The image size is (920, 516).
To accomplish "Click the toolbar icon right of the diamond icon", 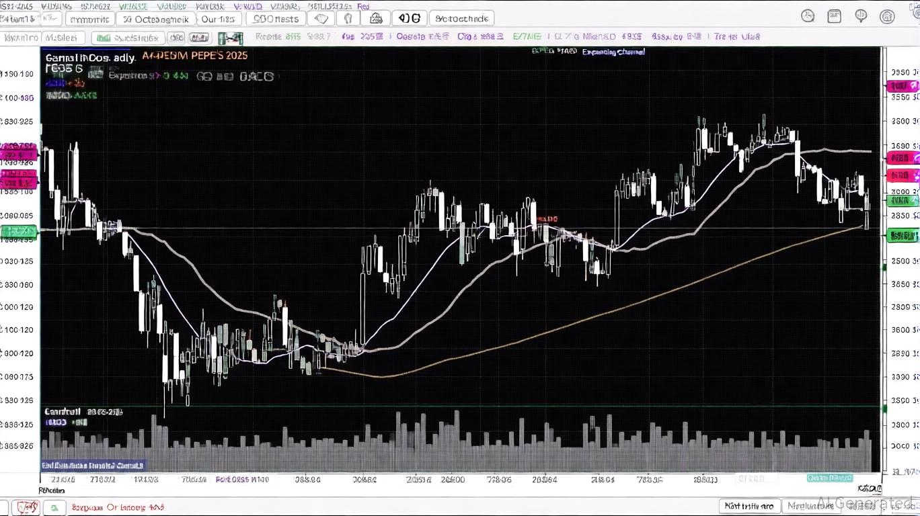I will 346,19.
